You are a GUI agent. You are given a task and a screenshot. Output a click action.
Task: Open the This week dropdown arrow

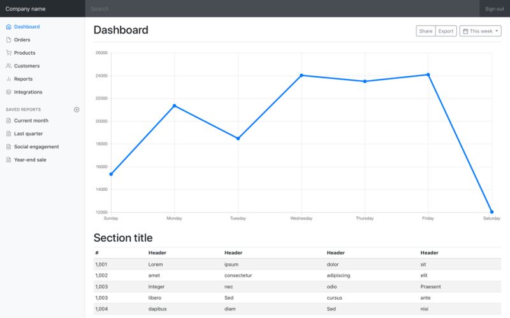pos(497,31)
